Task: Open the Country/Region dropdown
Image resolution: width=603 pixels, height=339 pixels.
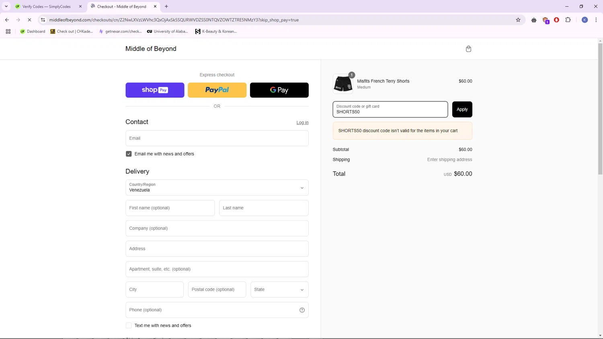Action: tap(217, 188)
